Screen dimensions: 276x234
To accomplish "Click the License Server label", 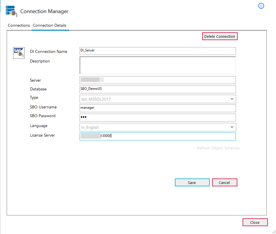I will click(42, 135).
